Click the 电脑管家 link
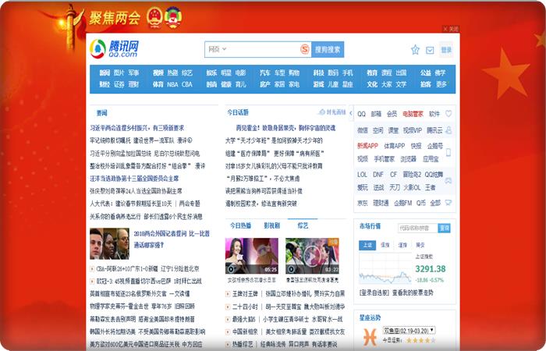546x351 pixels. click(x=413, y=114)
